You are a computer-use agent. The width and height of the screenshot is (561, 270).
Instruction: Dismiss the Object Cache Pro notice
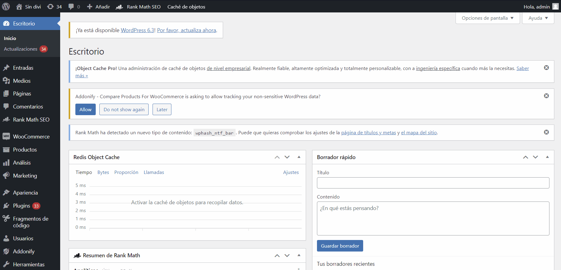pos(546,68)
